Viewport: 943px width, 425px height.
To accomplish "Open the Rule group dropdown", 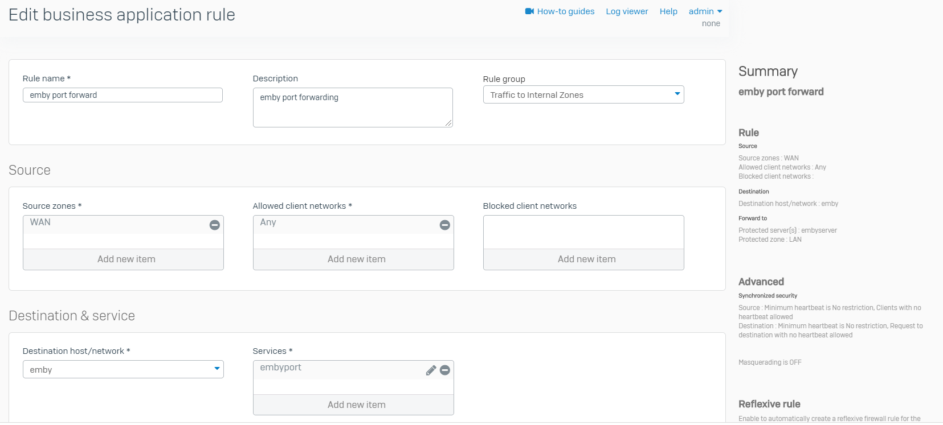I will (x=583, y=94).
